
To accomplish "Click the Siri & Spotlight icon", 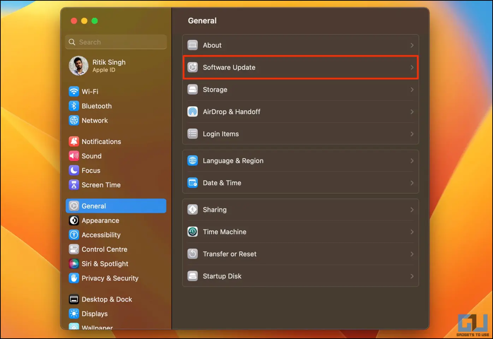I will click(74, 264).
